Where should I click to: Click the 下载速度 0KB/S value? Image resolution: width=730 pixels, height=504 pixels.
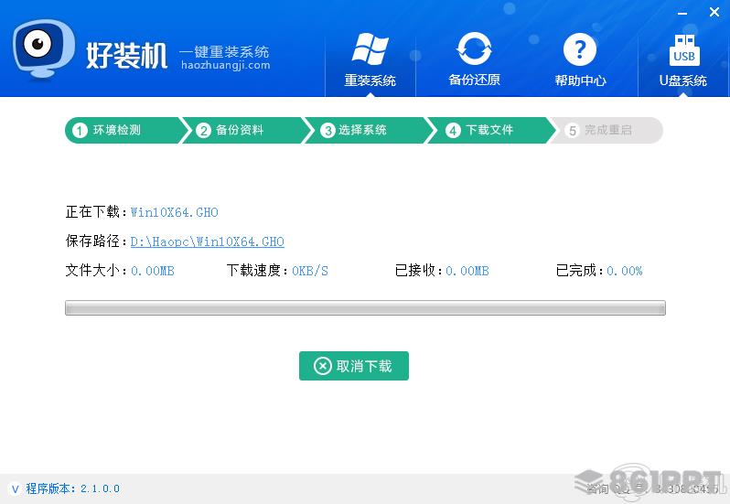point(310,271)
